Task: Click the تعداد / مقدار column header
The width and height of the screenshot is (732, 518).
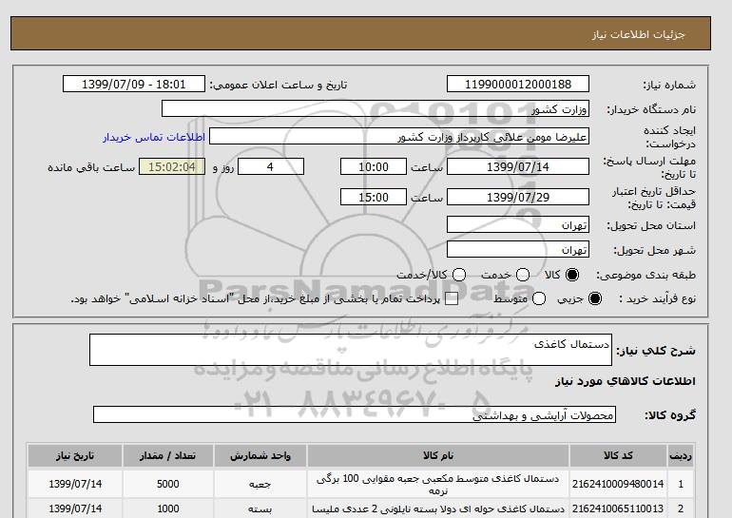Action: pos(168,455)
